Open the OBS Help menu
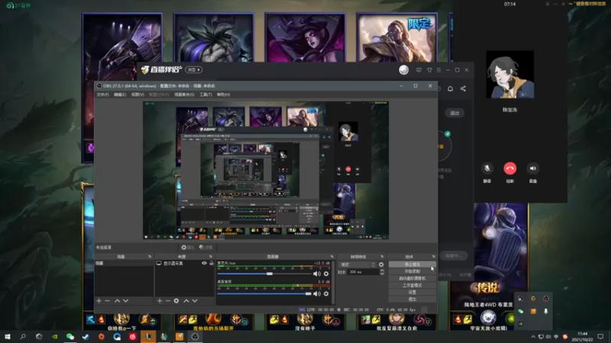This screenshot has height=343, width=611. click(223, 95)
